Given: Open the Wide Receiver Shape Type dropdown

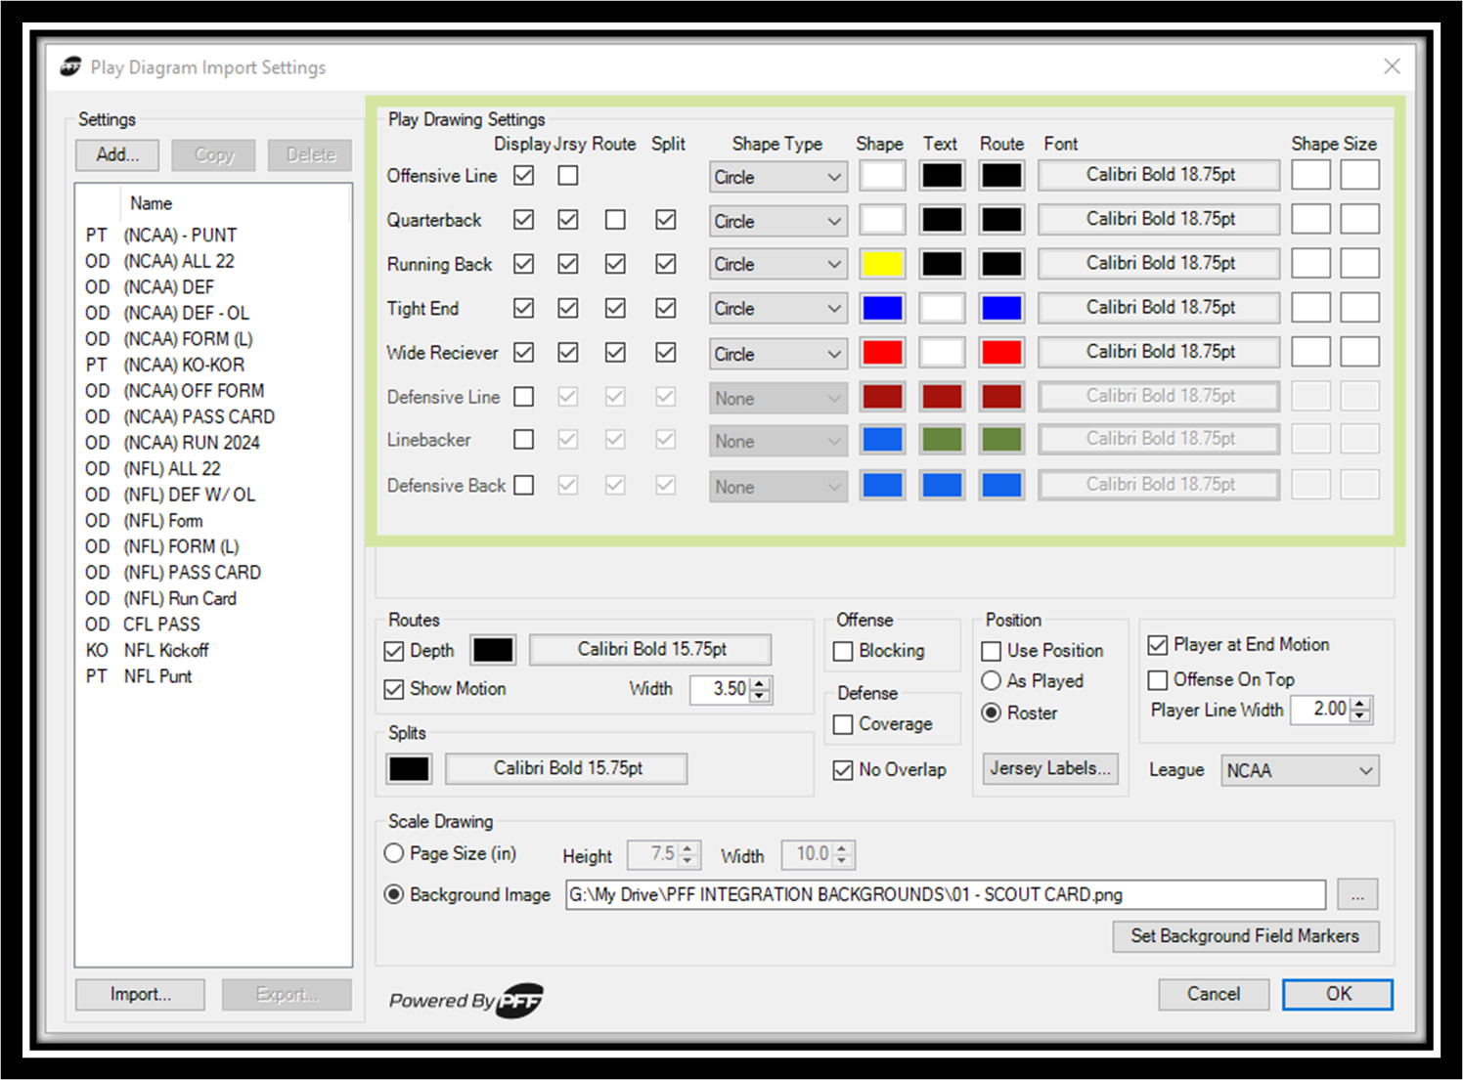Looking at the screenshot, I should (777, 354).
